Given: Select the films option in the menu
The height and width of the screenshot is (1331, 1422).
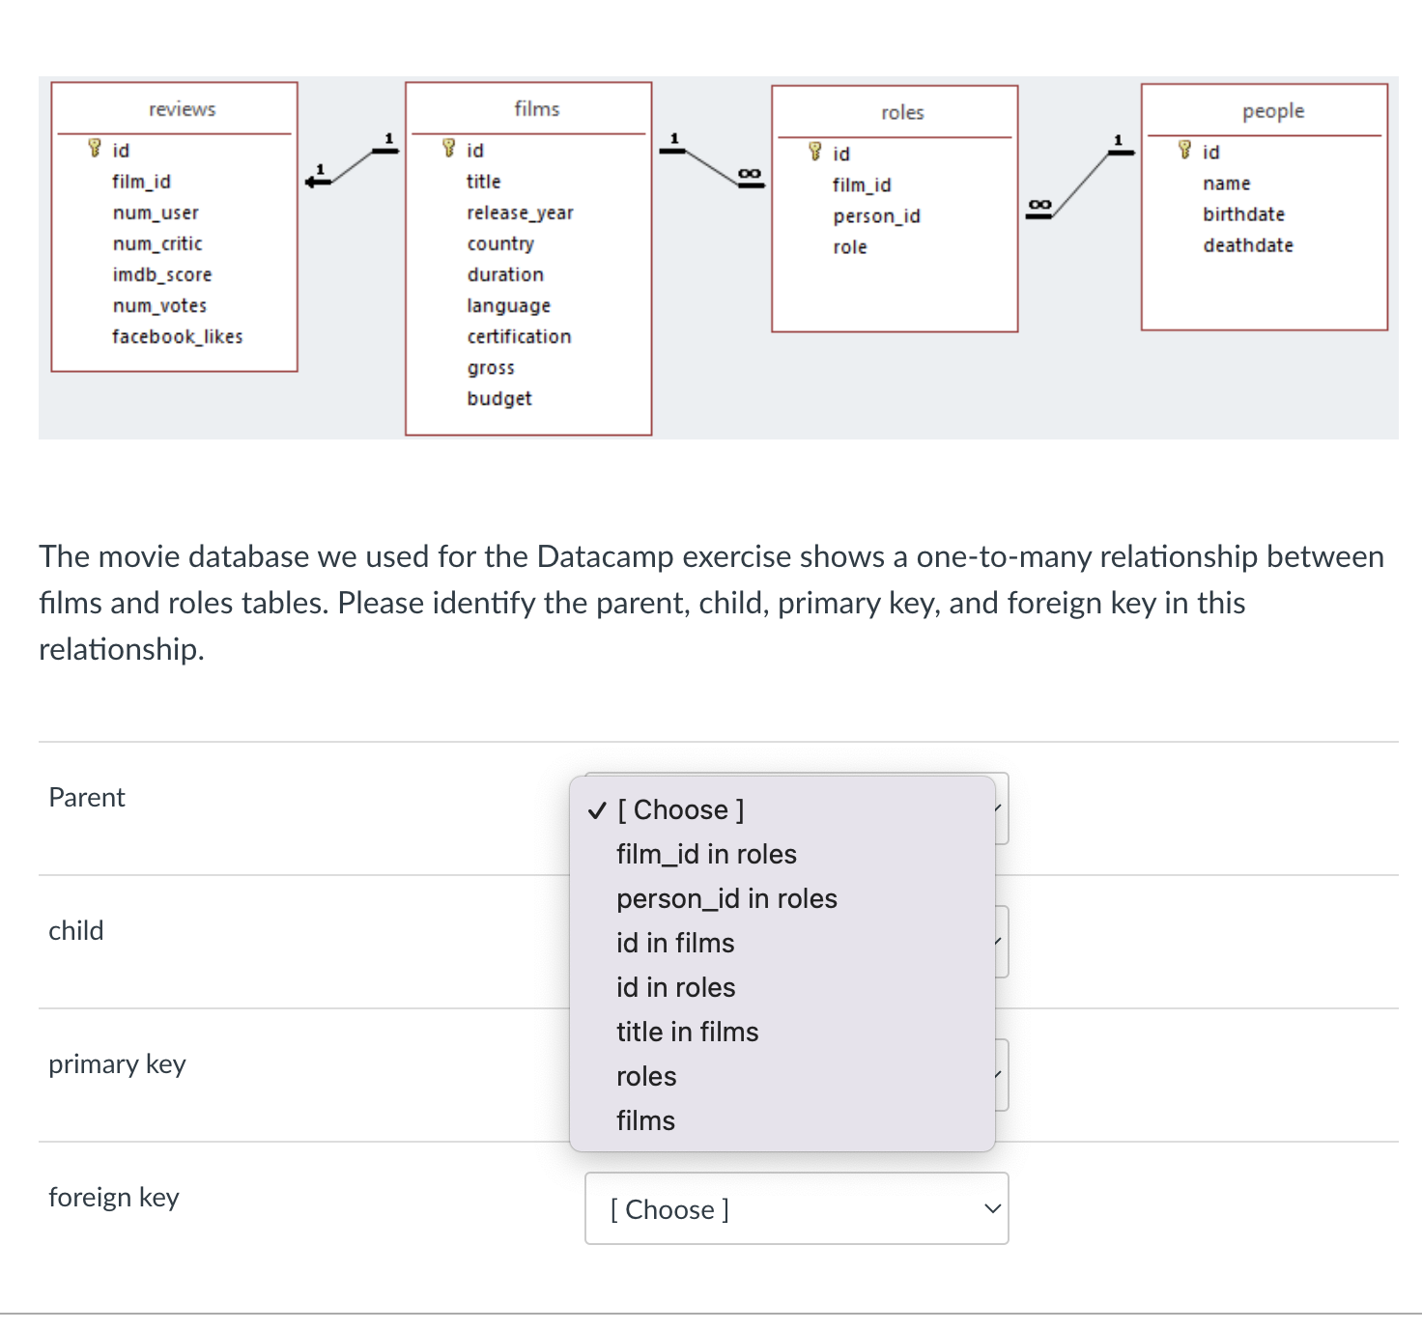Looking at the screenshot, I should [645, 1120].
